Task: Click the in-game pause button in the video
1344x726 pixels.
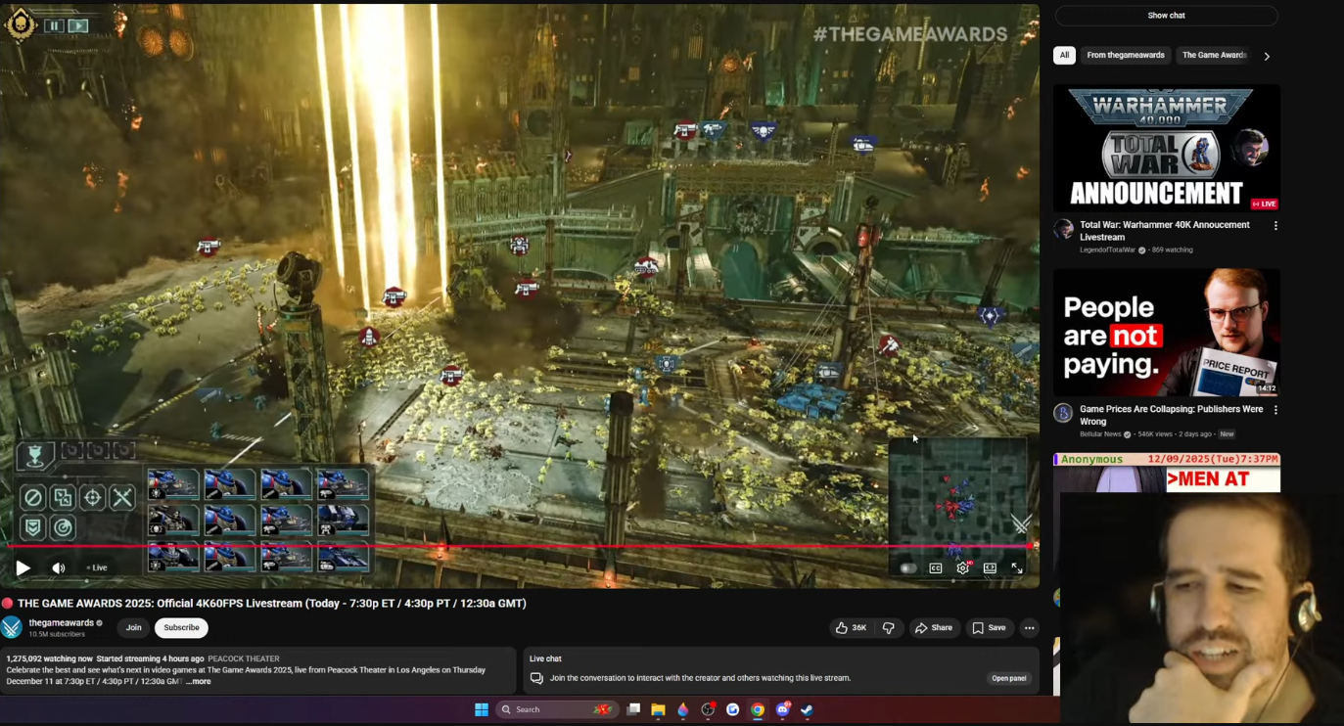Action: click(54, 25)
